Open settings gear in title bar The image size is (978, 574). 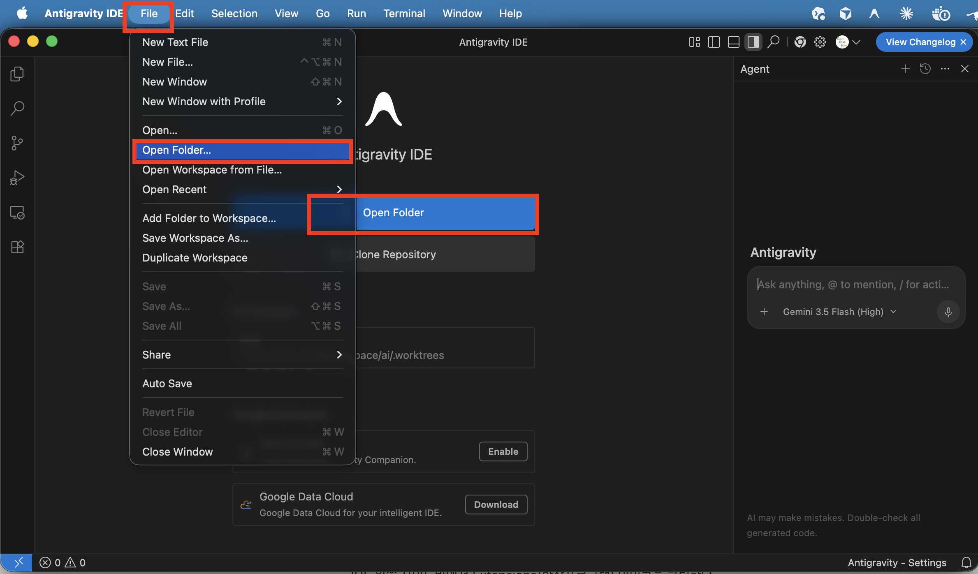820,42
